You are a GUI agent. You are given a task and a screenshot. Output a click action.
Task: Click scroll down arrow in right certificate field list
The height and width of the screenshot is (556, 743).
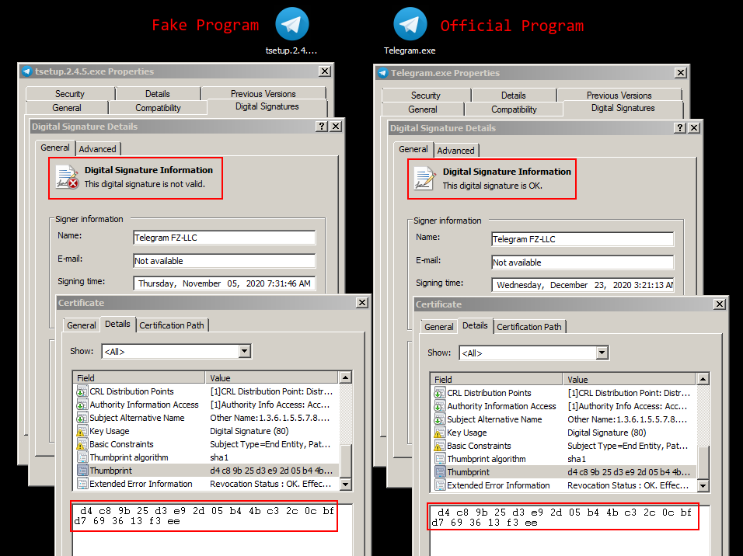(703, 485)
